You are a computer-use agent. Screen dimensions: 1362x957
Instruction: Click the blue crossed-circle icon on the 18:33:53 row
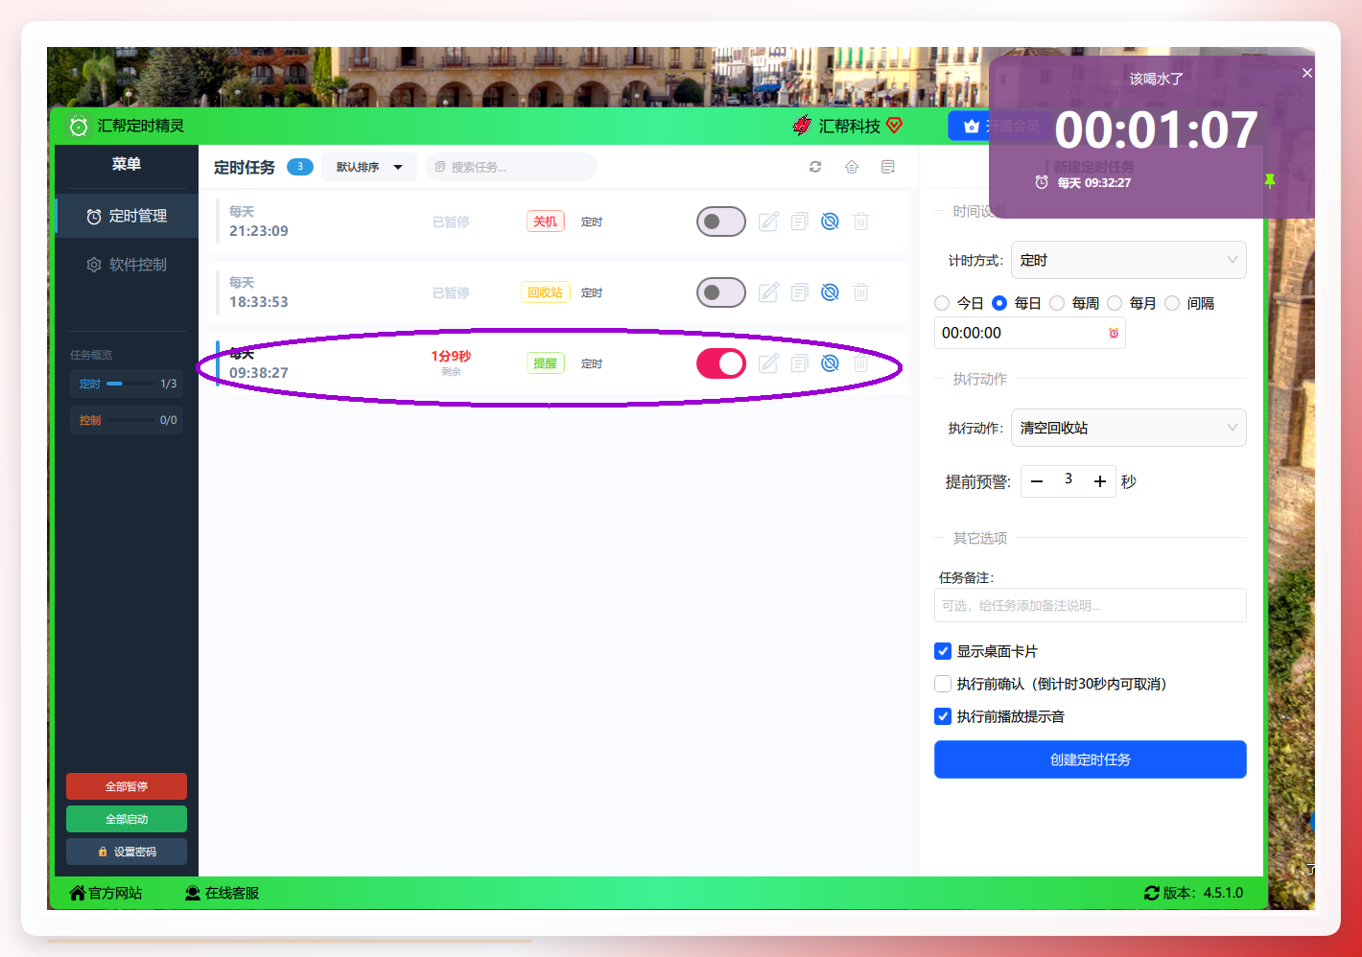coord(831,292)
